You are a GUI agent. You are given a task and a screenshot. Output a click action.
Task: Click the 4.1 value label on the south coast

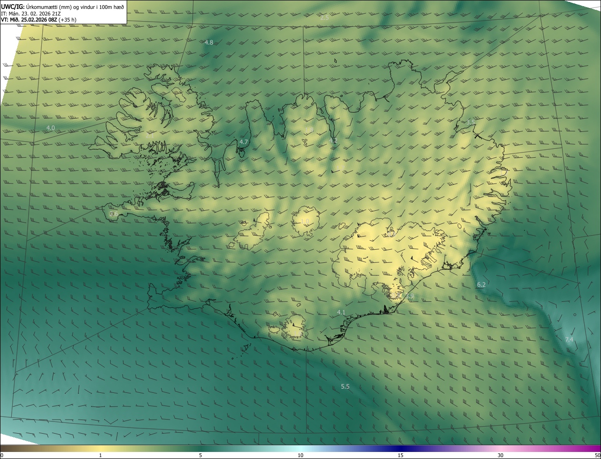(x=341, y=313)
